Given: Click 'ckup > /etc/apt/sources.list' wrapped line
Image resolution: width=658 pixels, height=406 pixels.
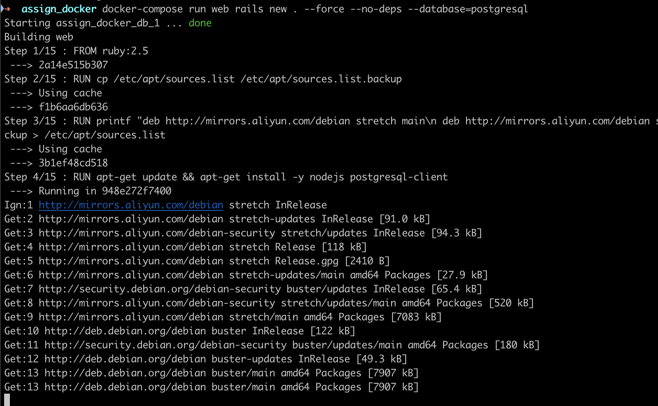Looking at the screenshot, I should pyautogui.click(x=85, y=135).
